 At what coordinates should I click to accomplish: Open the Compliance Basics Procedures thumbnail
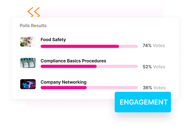pyautogui.click(x=28, y=63)
